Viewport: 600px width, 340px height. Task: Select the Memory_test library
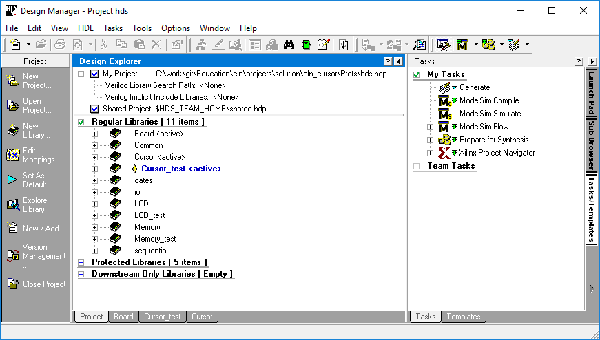click(155, 239)
